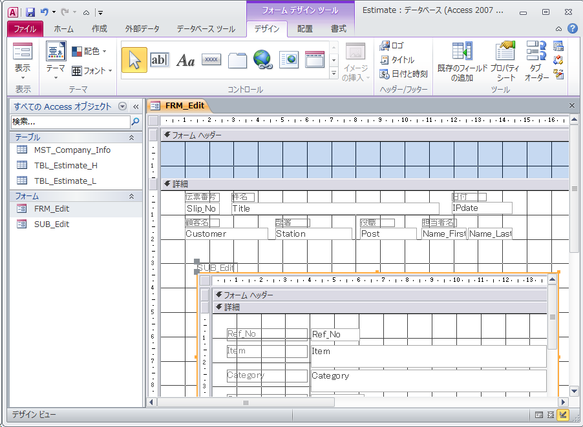583x427 pixels.
Task: Choose the Tab Control icon
Action: [x=237, y=60]
